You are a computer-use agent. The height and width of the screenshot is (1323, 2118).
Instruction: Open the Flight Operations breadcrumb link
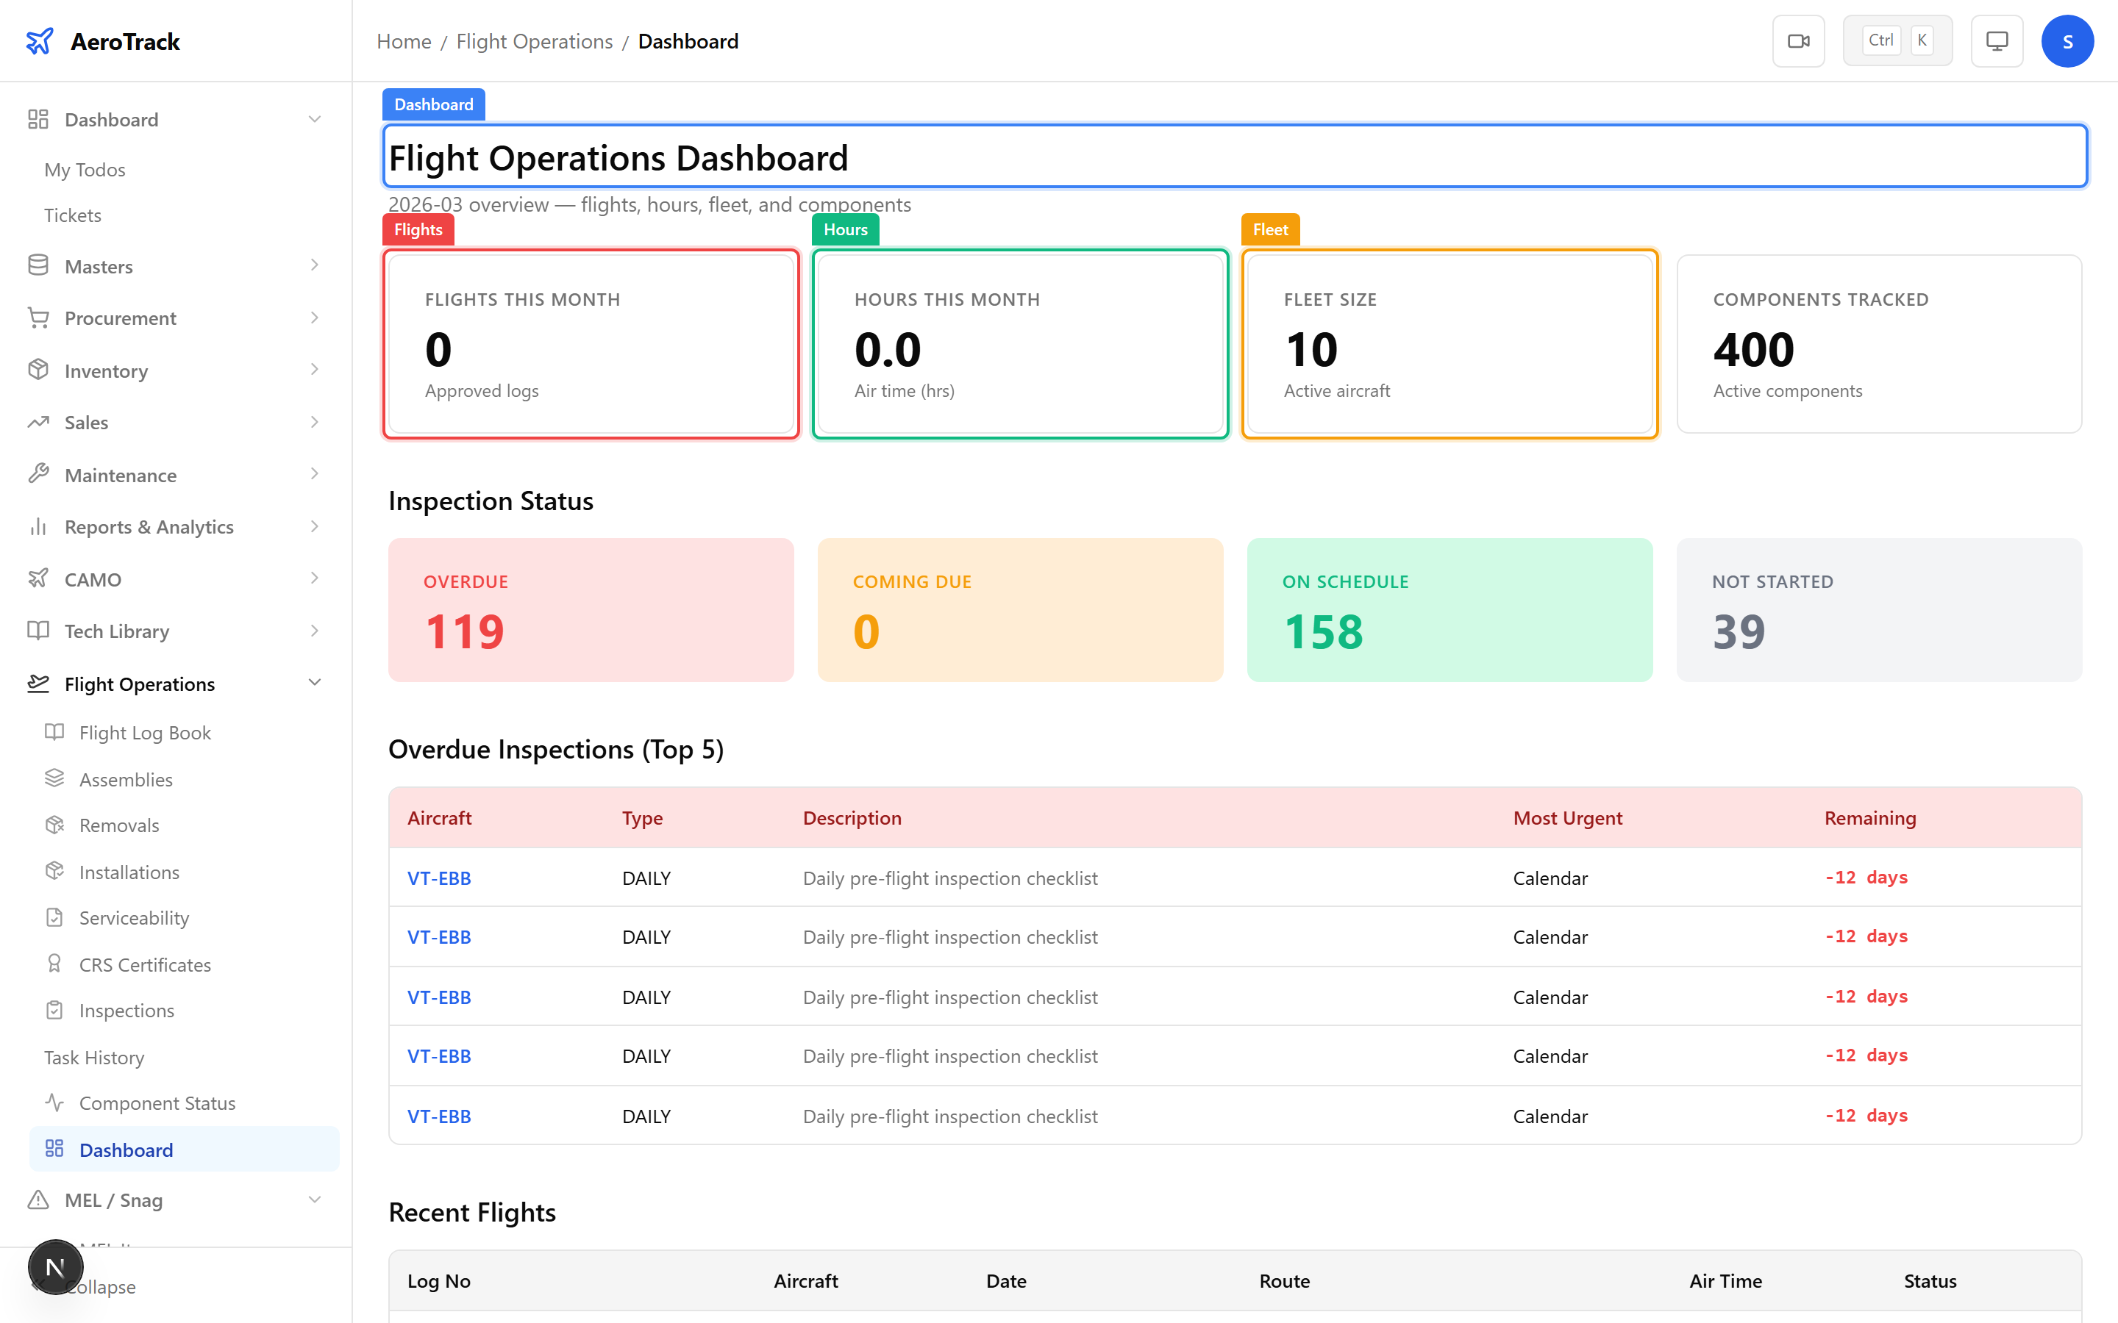click(534, 41)
